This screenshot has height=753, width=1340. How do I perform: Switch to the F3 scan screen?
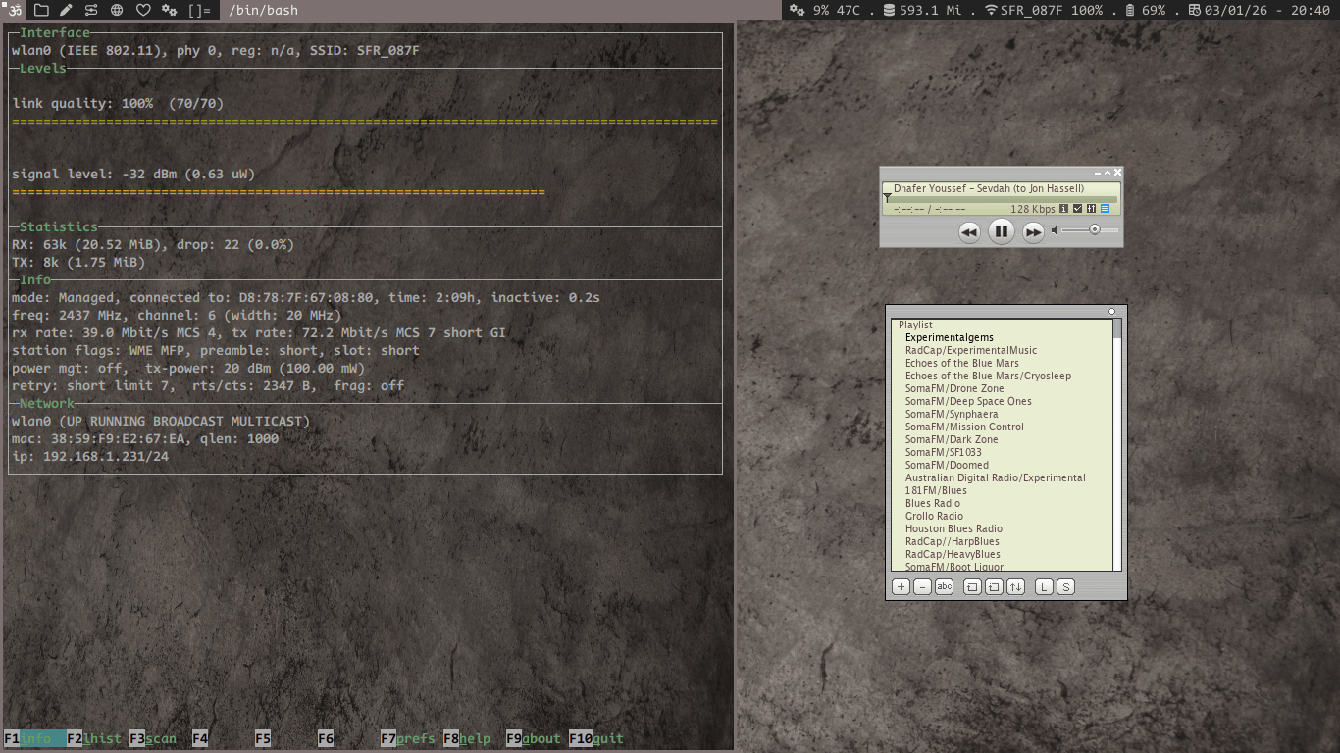pos(153,739)
